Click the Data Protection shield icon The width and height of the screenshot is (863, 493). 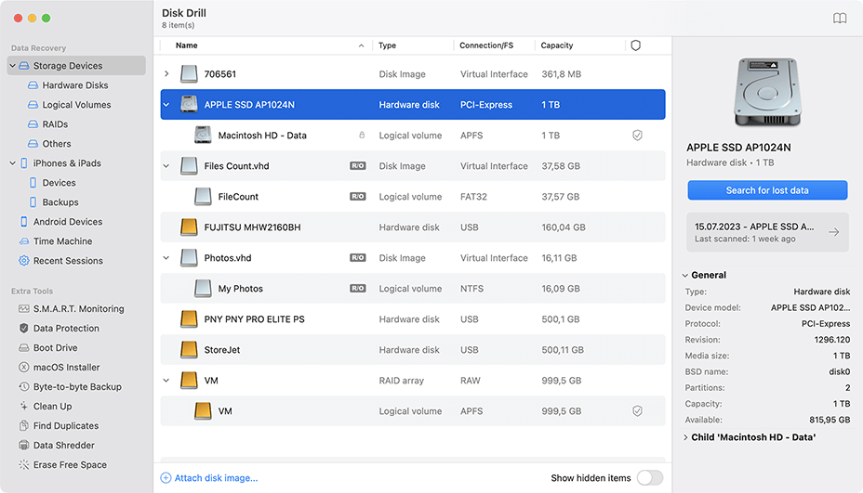point(23,328)
